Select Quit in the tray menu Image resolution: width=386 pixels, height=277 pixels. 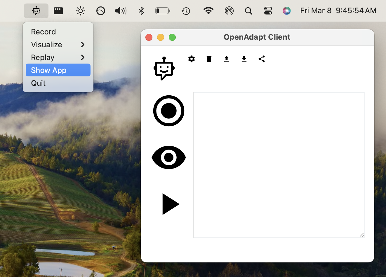(x=39, y=83)
